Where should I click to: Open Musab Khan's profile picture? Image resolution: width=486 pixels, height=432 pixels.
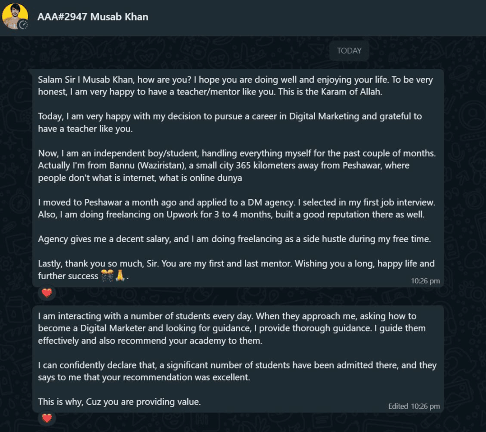[x=15, y=16]
